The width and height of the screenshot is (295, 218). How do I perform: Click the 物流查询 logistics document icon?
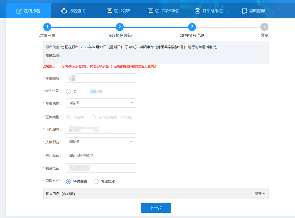coord(245,11)
